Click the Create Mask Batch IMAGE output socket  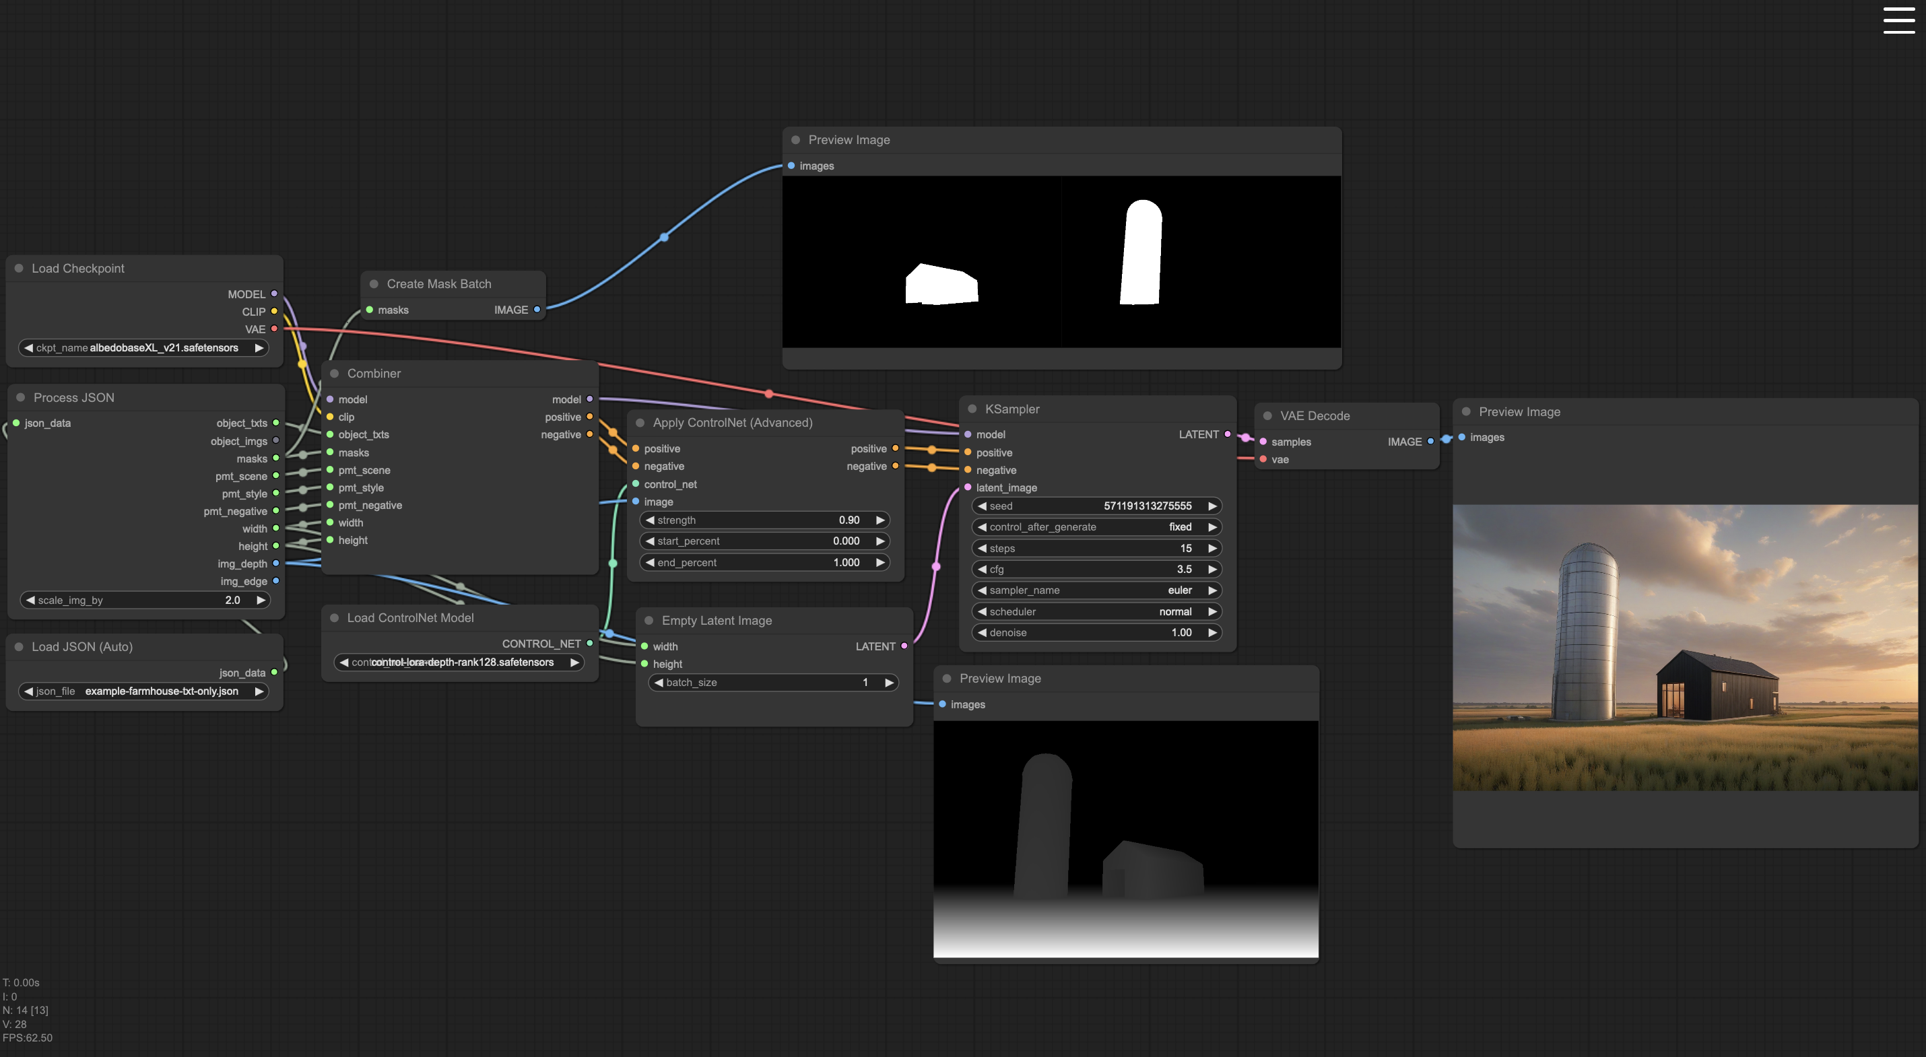537,310
